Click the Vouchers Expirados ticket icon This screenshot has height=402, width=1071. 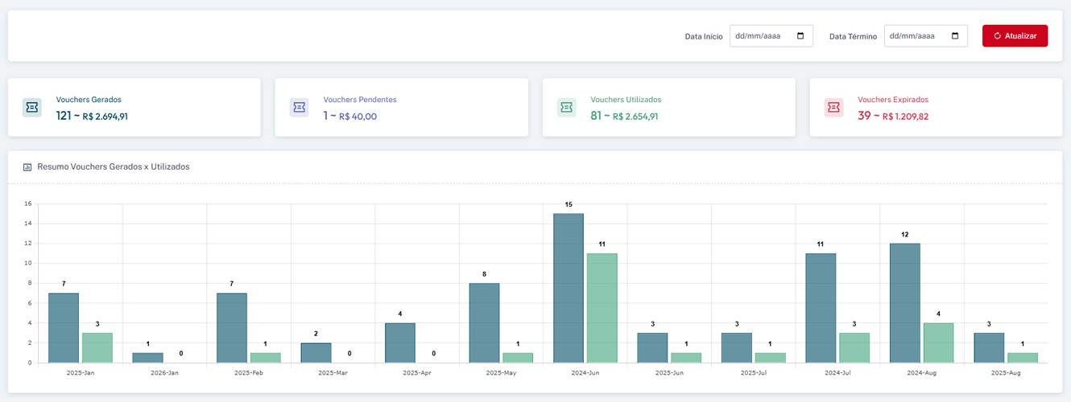[x=833, y=108]
